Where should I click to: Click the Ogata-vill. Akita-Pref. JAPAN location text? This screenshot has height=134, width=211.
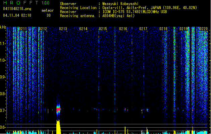(150, 8)
